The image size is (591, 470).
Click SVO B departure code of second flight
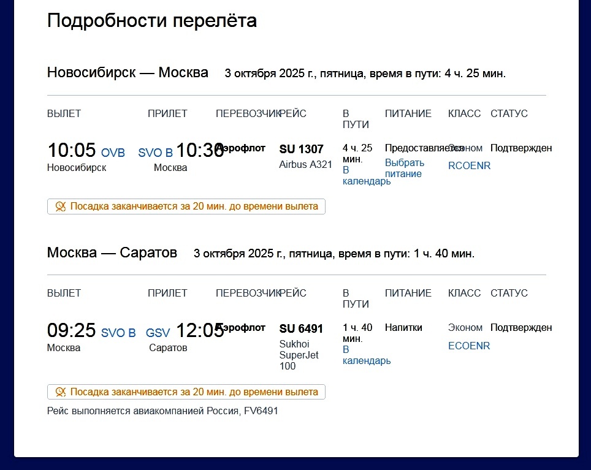[118, 333]
